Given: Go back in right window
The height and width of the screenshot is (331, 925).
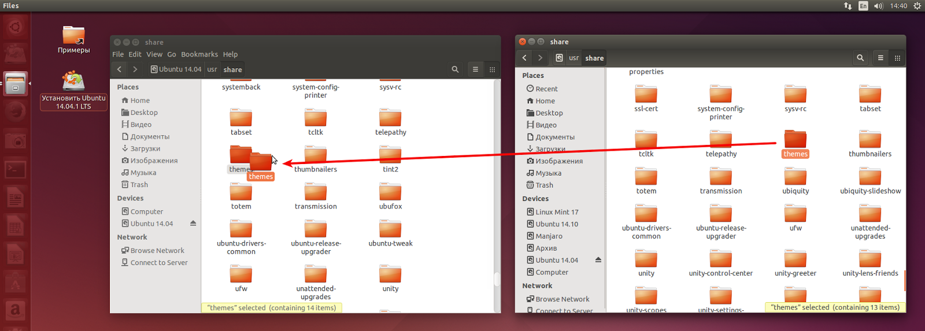Looking at the screenshot, I should click(524, 58).
